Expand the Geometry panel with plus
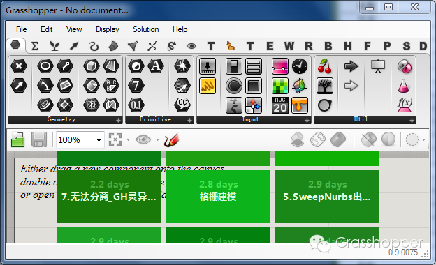Image resolution: width=436 pixels, height=265 pixels. point(119,120)
